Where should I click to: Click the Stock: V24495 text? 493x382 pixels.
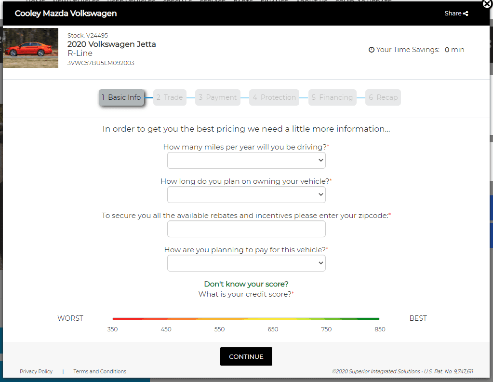(88, 36)
